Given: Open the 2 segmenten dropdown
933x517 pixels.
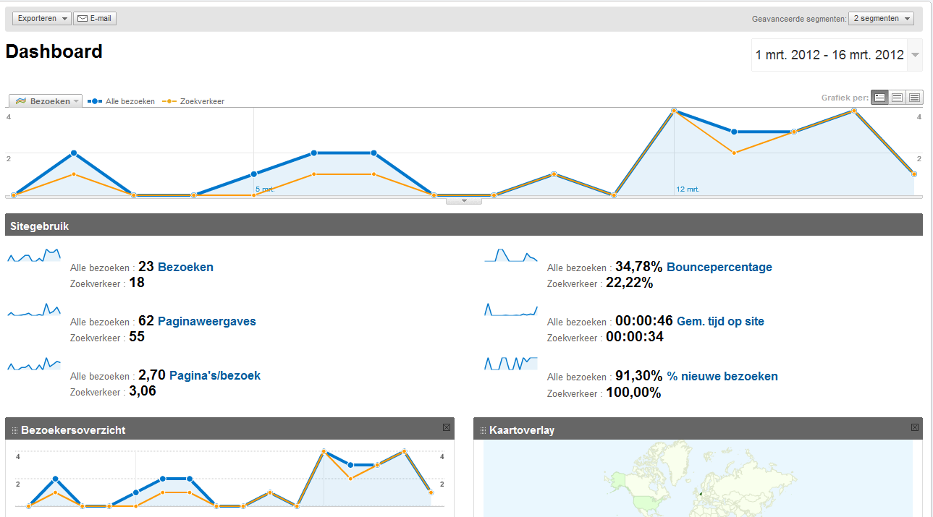Looking at the screenshot, I should click(881, 18).
